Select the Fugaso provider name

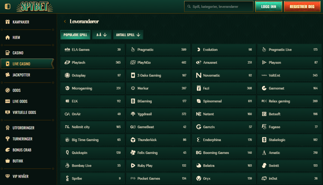coord(274,127)
